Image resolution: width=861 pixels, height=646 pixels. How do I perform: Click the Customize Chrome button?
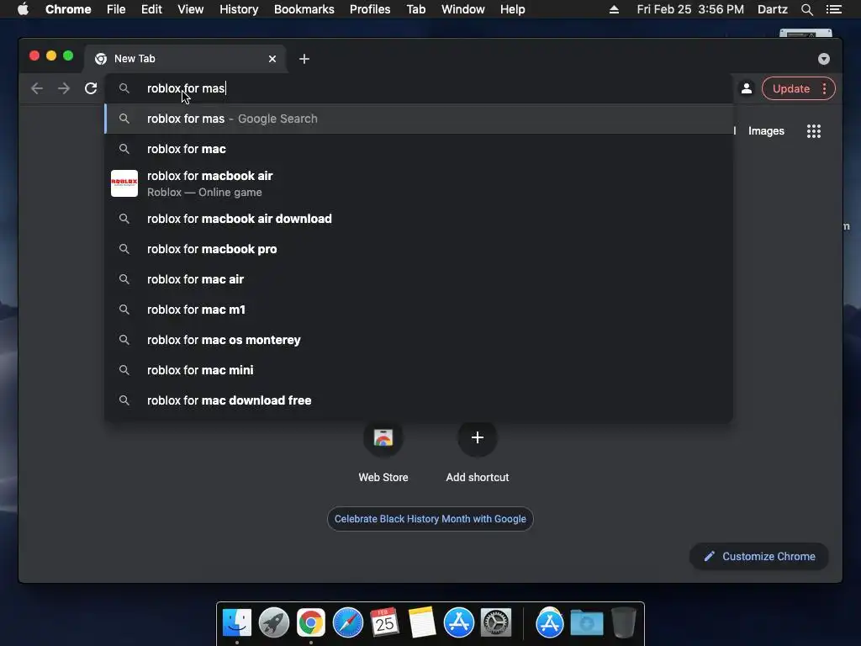[759, 557]
